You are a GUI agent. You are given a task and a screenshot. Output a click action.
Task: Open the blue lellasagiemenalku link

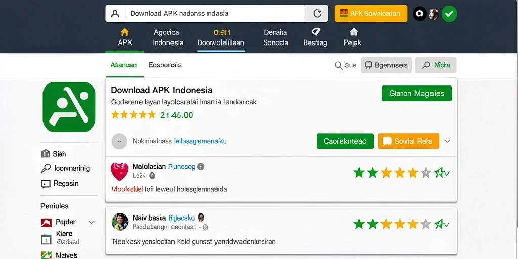(200, 141)
